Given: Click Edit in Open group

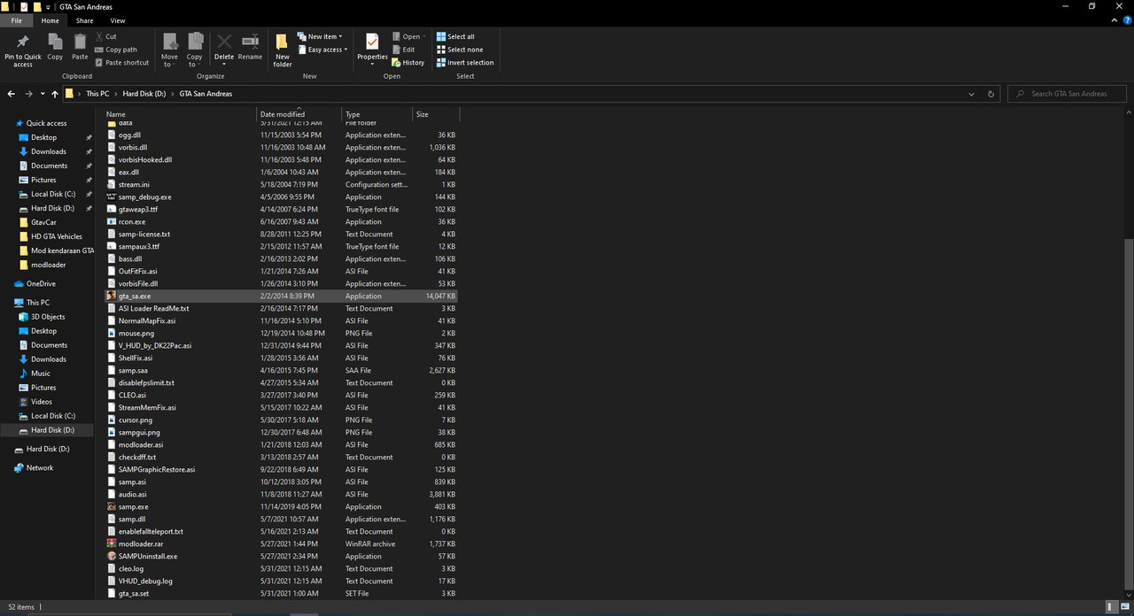Looking at the screenshot, I should pos(403,50).
